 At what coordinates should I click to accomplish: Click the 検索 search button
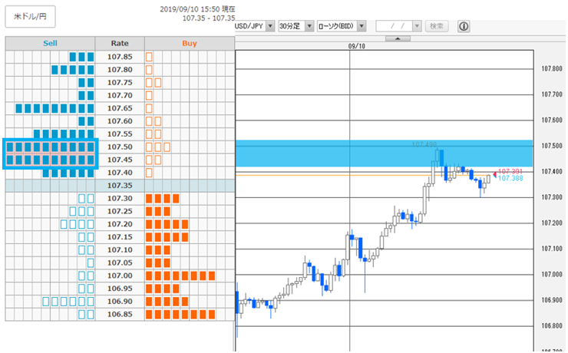(437, 26)
